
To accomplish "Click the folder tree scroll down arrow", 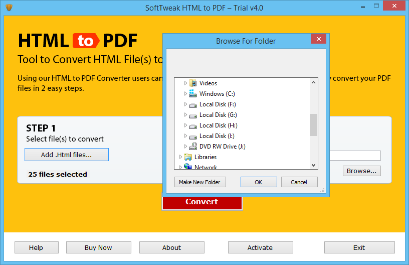I will tap(314, 165).
